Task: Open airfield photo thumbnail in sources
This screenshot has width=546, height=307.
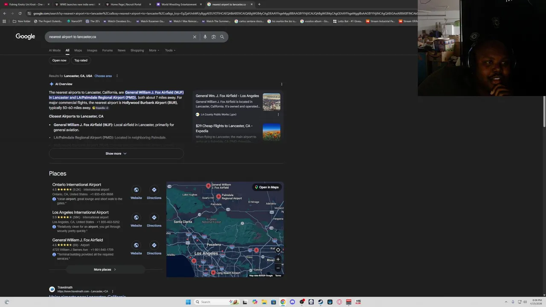Action: [x=271, y=102]
